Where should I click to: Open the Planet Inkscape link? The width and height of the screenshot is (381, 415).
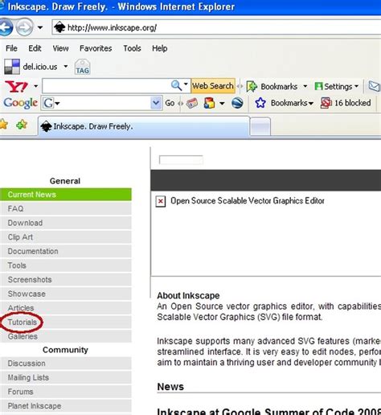pos(66,406)
